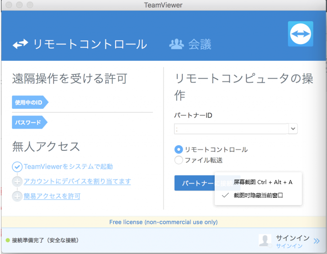Click the パスワード label tag
This screenshot has width=327, height=254.
point(30,122)
